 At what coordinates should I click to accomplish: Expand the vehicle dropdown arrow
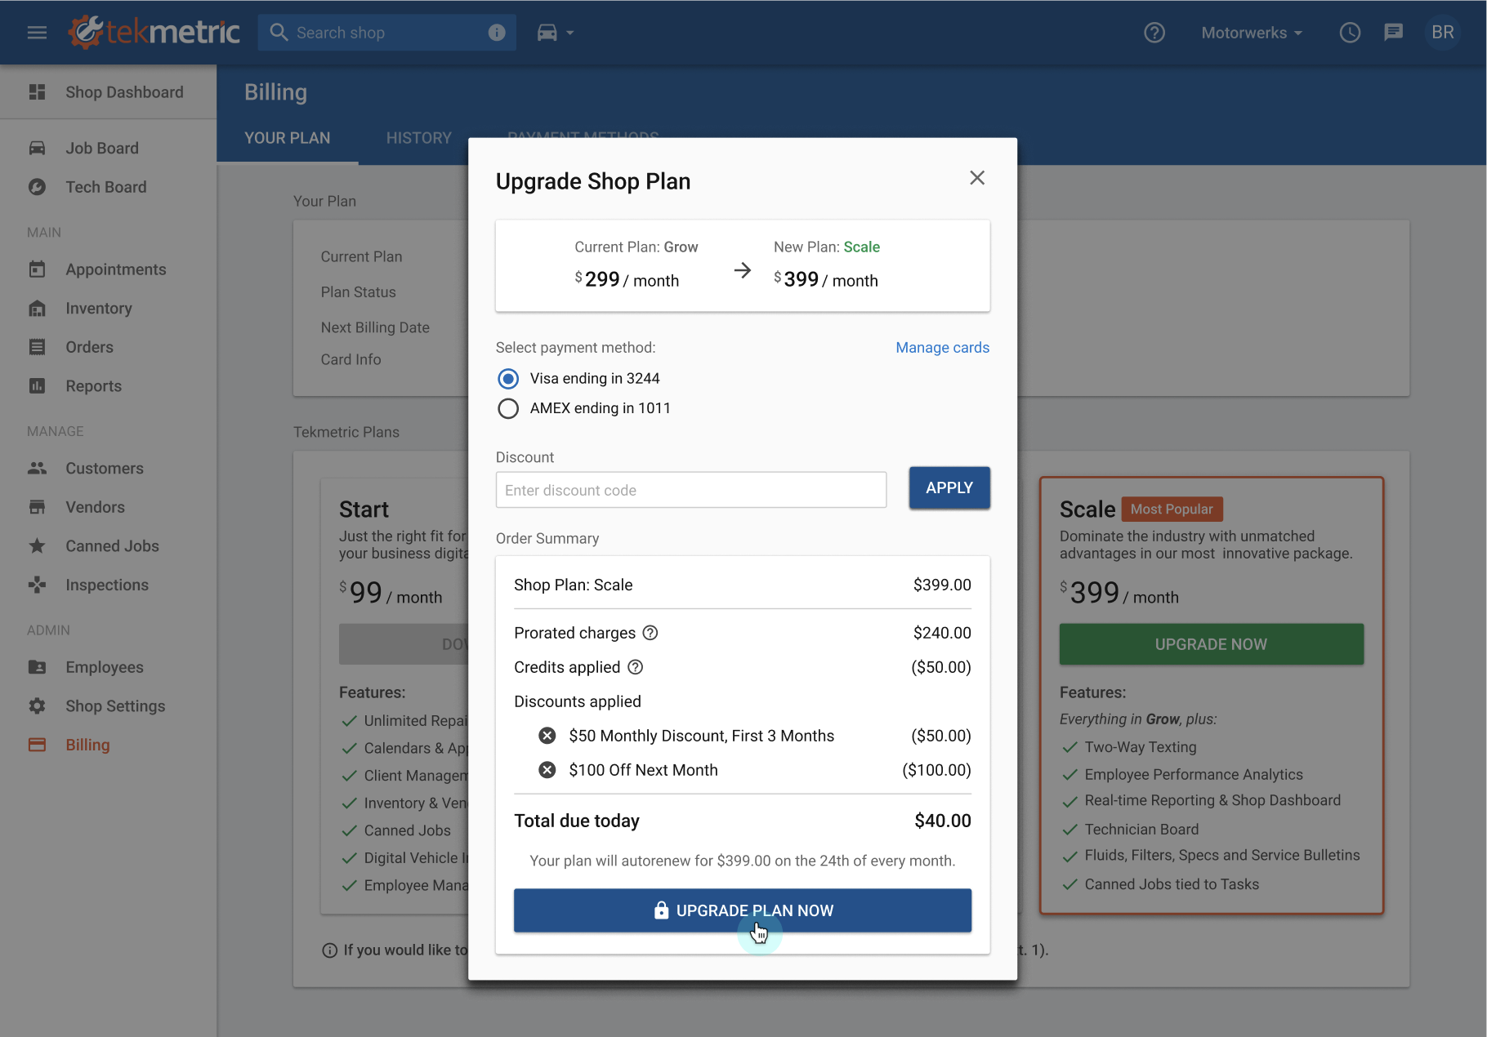570,33
